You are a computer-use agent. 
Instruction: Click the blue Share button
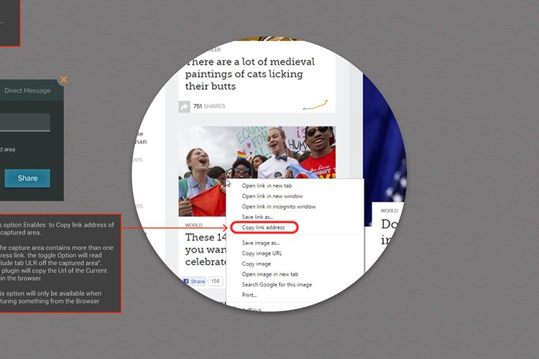click(x=27, y=178)
